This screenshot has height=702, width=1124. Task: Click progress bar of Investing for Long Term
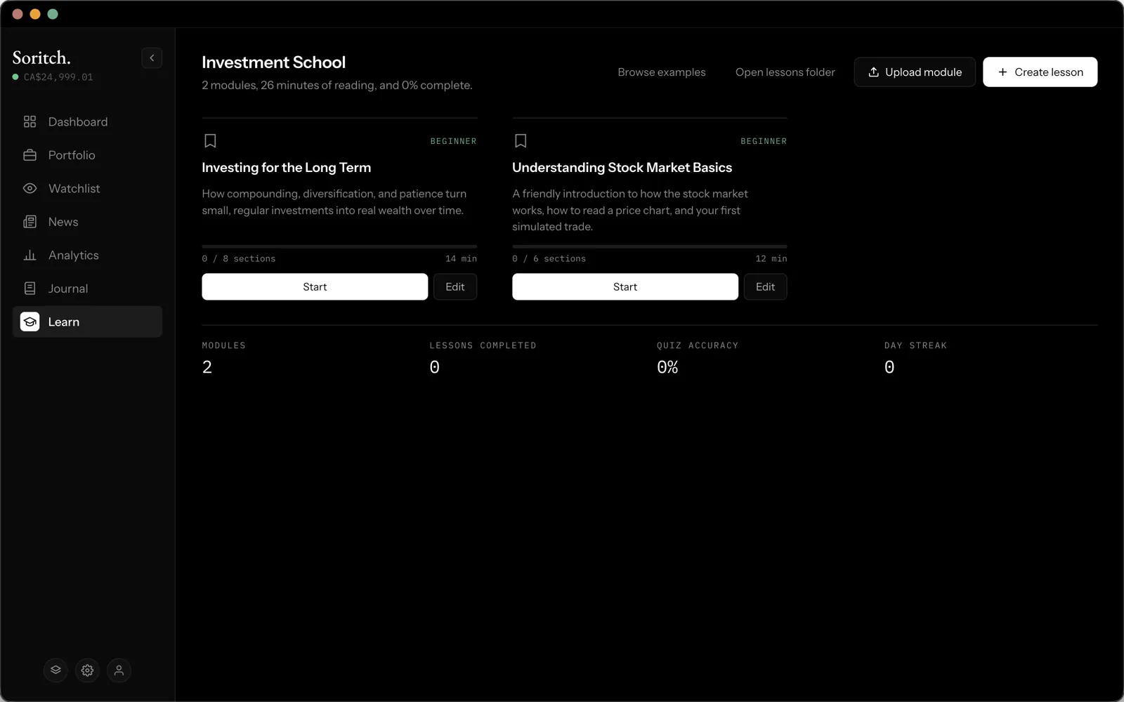[339, 246]
